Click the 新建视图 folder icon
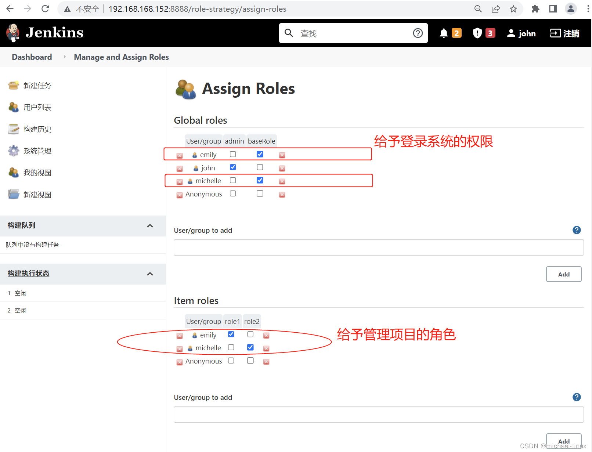Viewport: 592px width, 452px height. click(x=14, y=194)
